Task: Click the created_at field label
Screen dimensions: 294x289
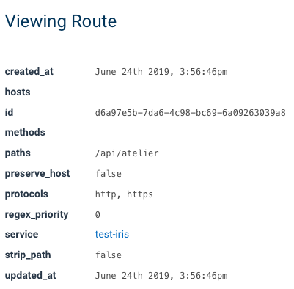Action: click(29, 72)
